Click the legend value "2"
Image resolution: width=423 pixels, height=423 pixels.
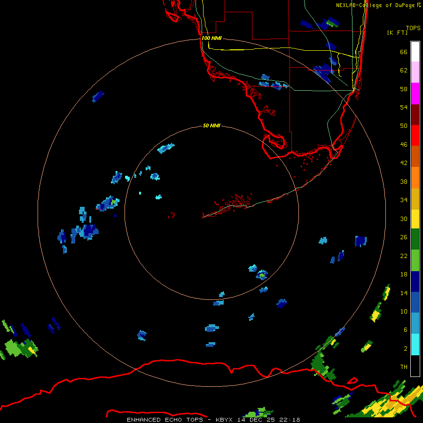click(406, 349)
